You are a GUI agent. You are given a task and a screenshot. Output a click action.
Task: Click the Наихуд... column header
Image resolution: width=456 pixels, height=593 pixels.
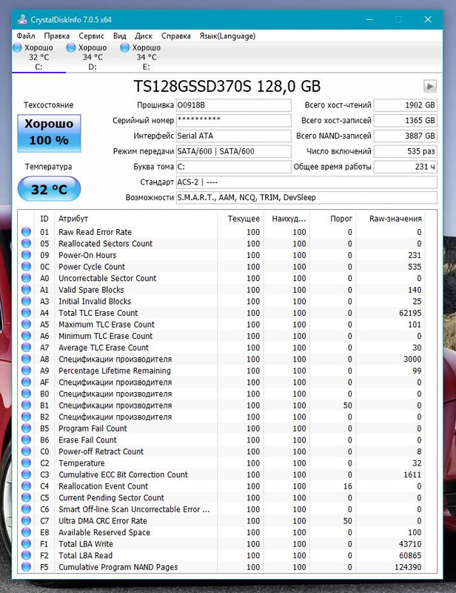pyautogui.click(x=286, y=219)
